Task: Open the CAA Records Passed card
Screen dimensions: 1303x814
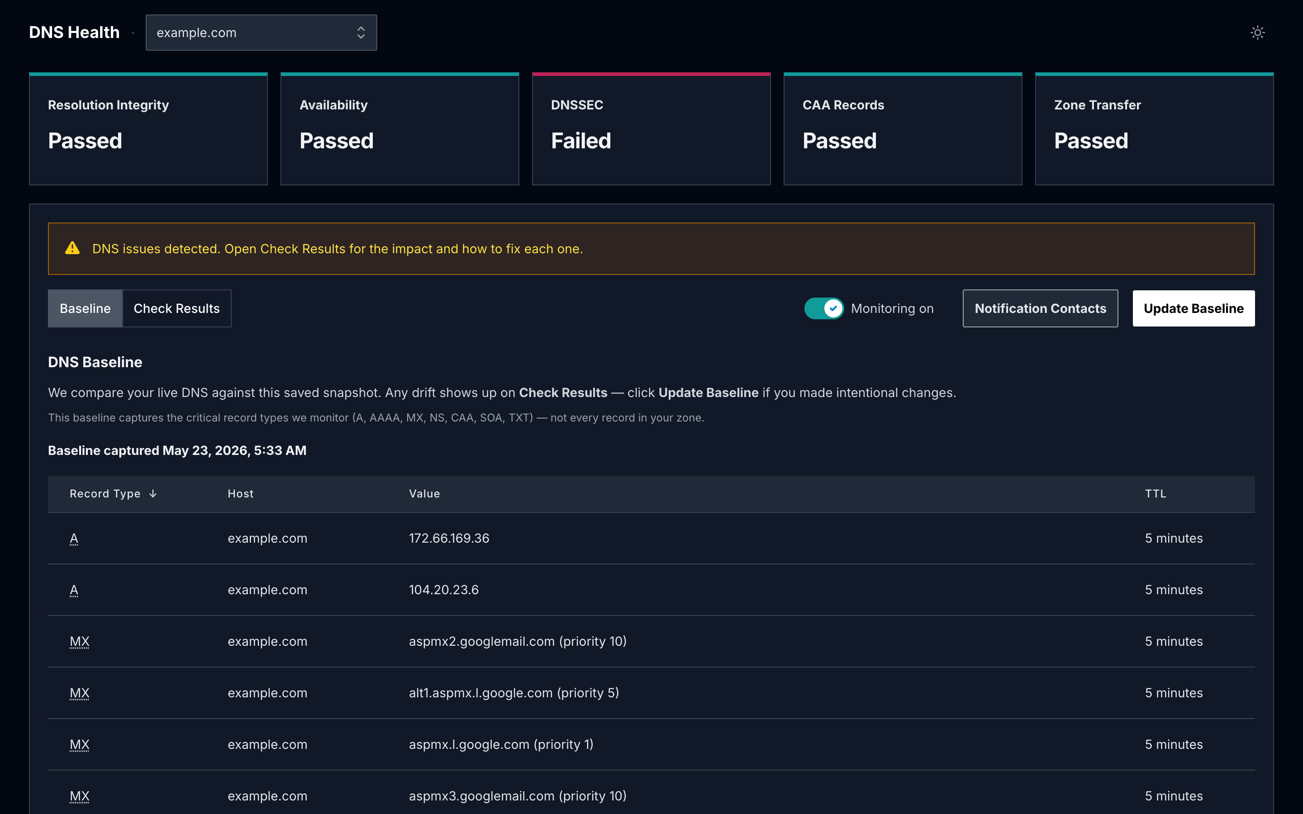Action: tap(903, 129)
